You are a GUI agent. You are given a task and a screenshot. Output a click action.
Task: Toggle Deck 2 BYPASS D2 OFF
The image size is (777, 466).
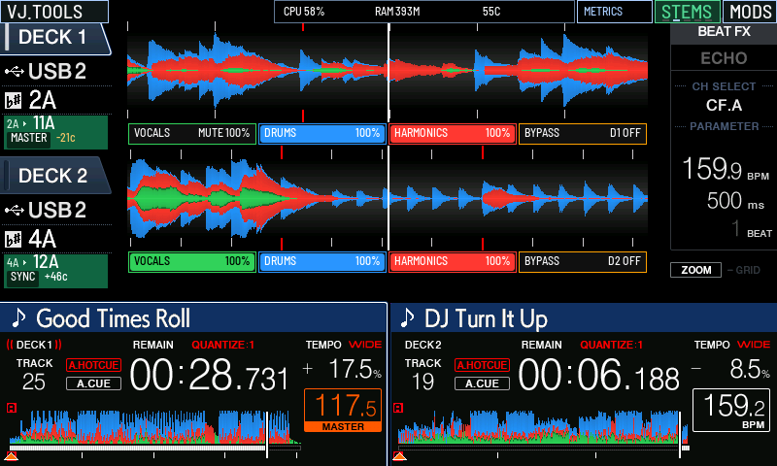[x=582, y=262]
